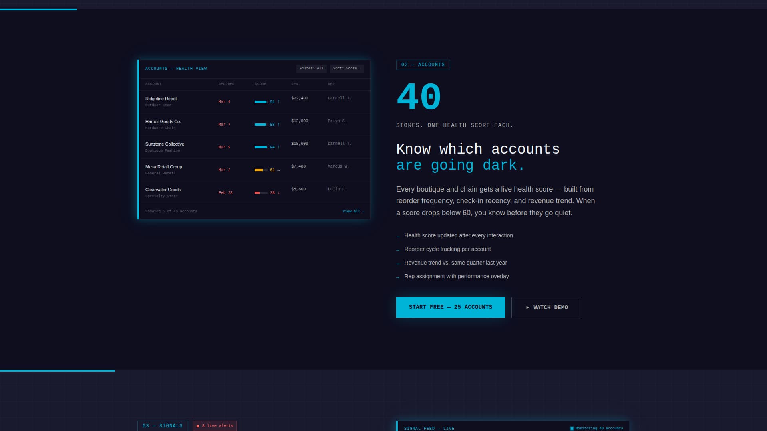Click the $12,800 revenue value
Screen dimensions: 767x431
[x=300, y=121]
